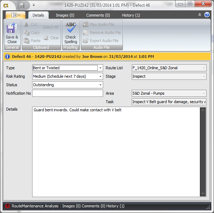The width and height of the screenshot is (214, 213).
Task: Click the Task field text
Action: pos(169,102)
